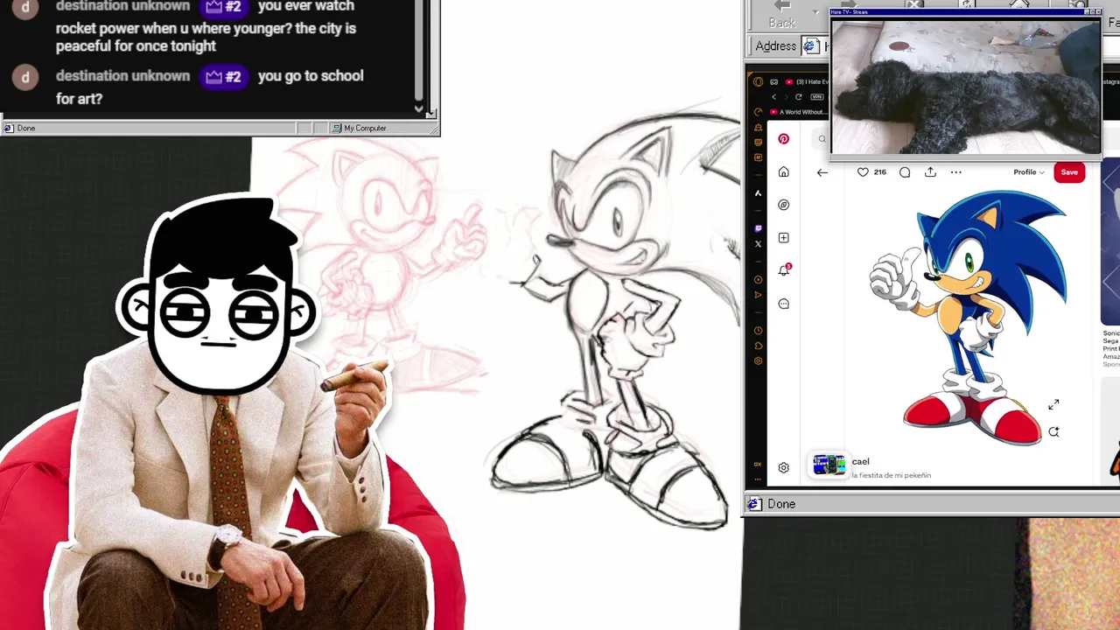Open Pinterest Explore compass icon
Image resolution: width=1120 pixels, height=630 pixels.
(x=783, y=205)
